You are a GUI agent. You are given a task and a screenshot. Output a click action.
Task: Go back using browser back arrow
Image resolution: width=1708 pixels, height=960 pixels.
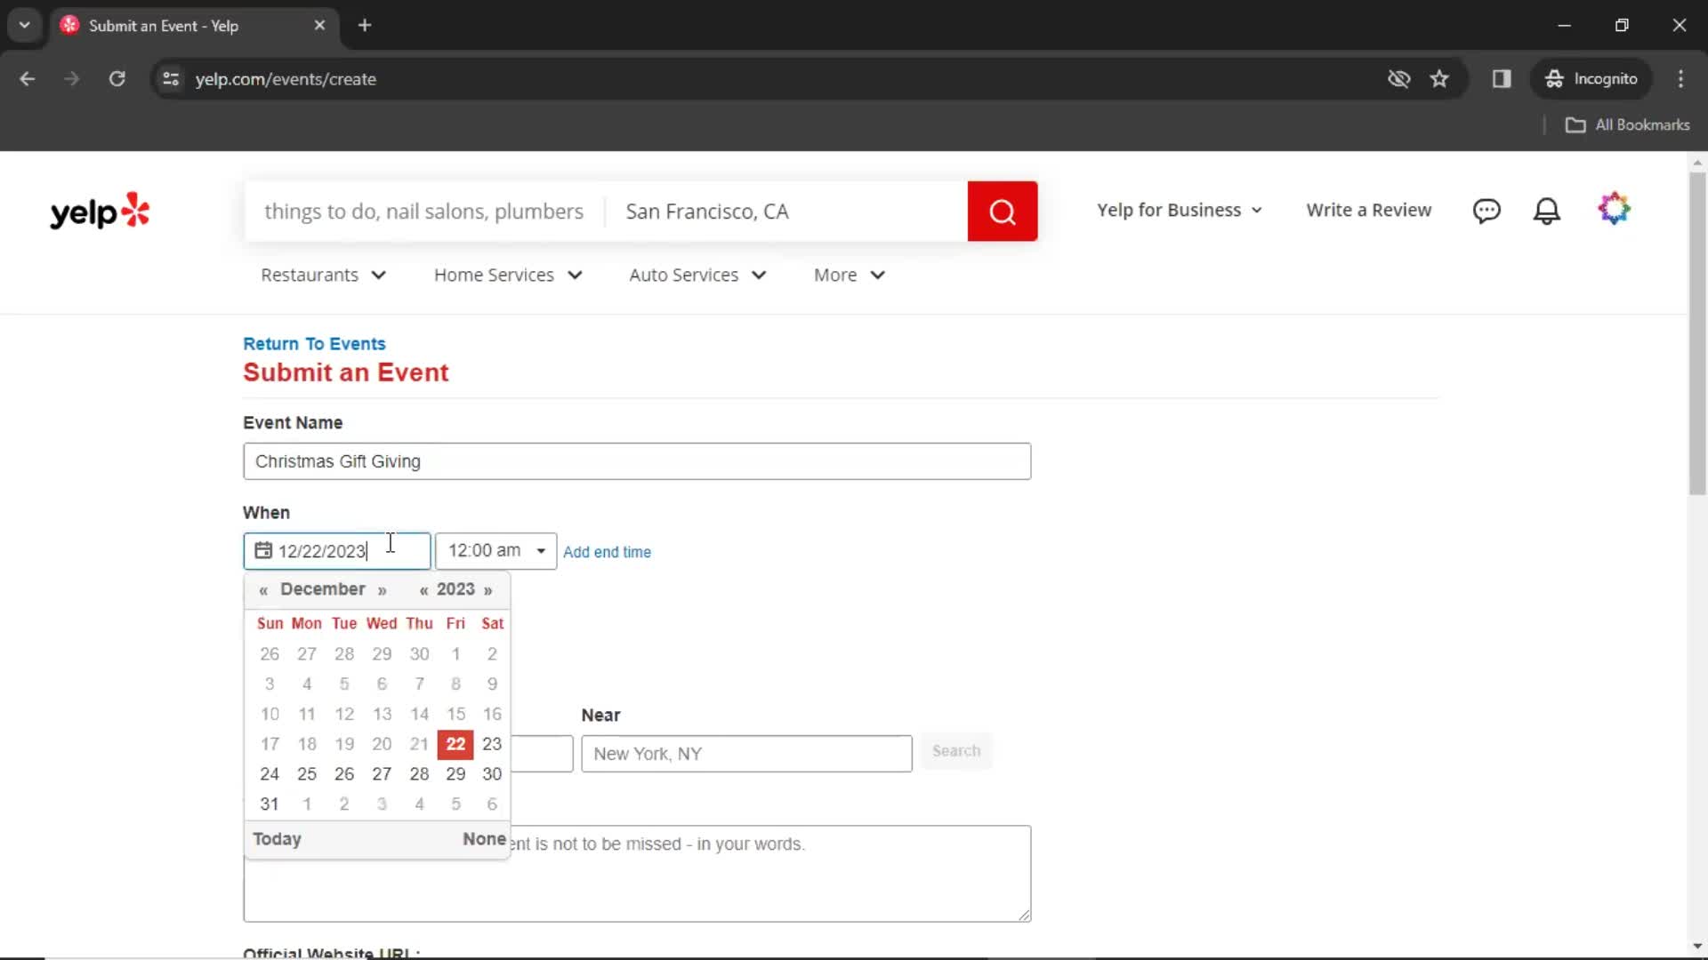point(28,79)
